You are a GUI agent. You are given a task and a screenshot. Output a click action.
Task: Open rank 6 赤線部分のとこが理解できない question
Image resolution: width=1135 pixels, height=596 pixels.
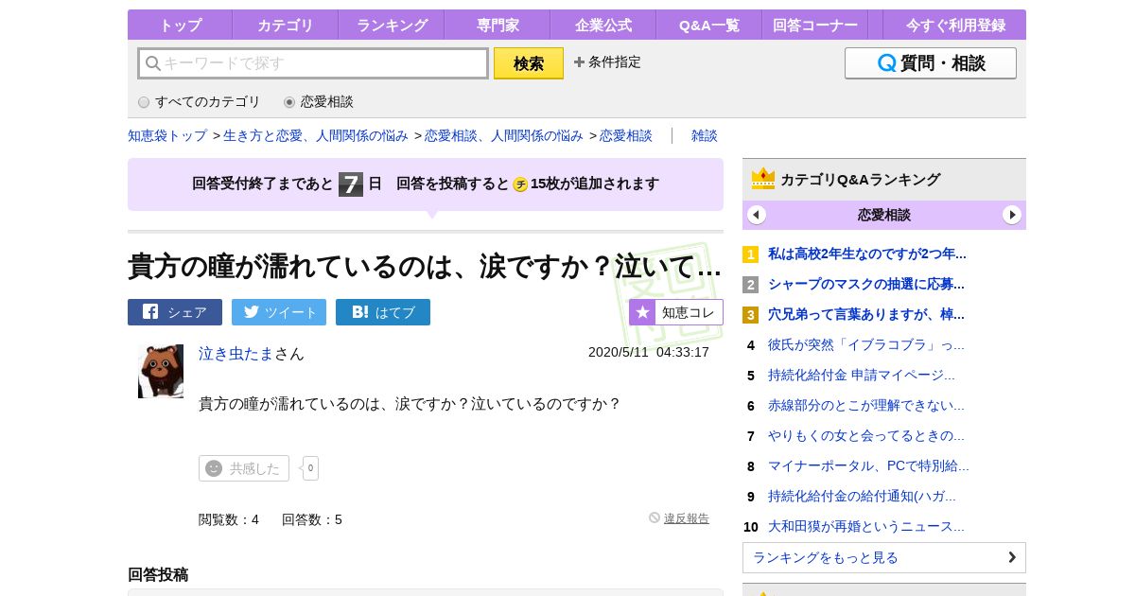866,405
